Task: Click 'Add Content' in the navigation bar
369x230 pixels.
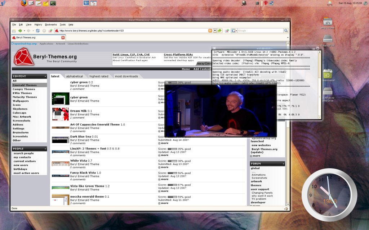Action: click(202, 69)
